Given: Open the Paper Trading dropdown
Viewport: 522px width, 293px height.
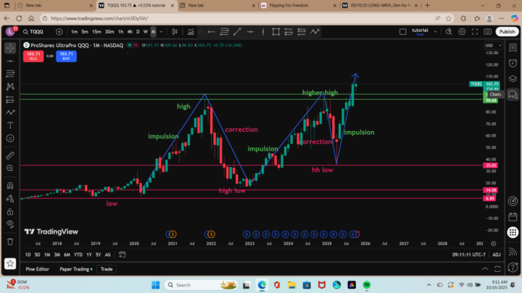Looking at the screenshot, I should click(73, 268).
